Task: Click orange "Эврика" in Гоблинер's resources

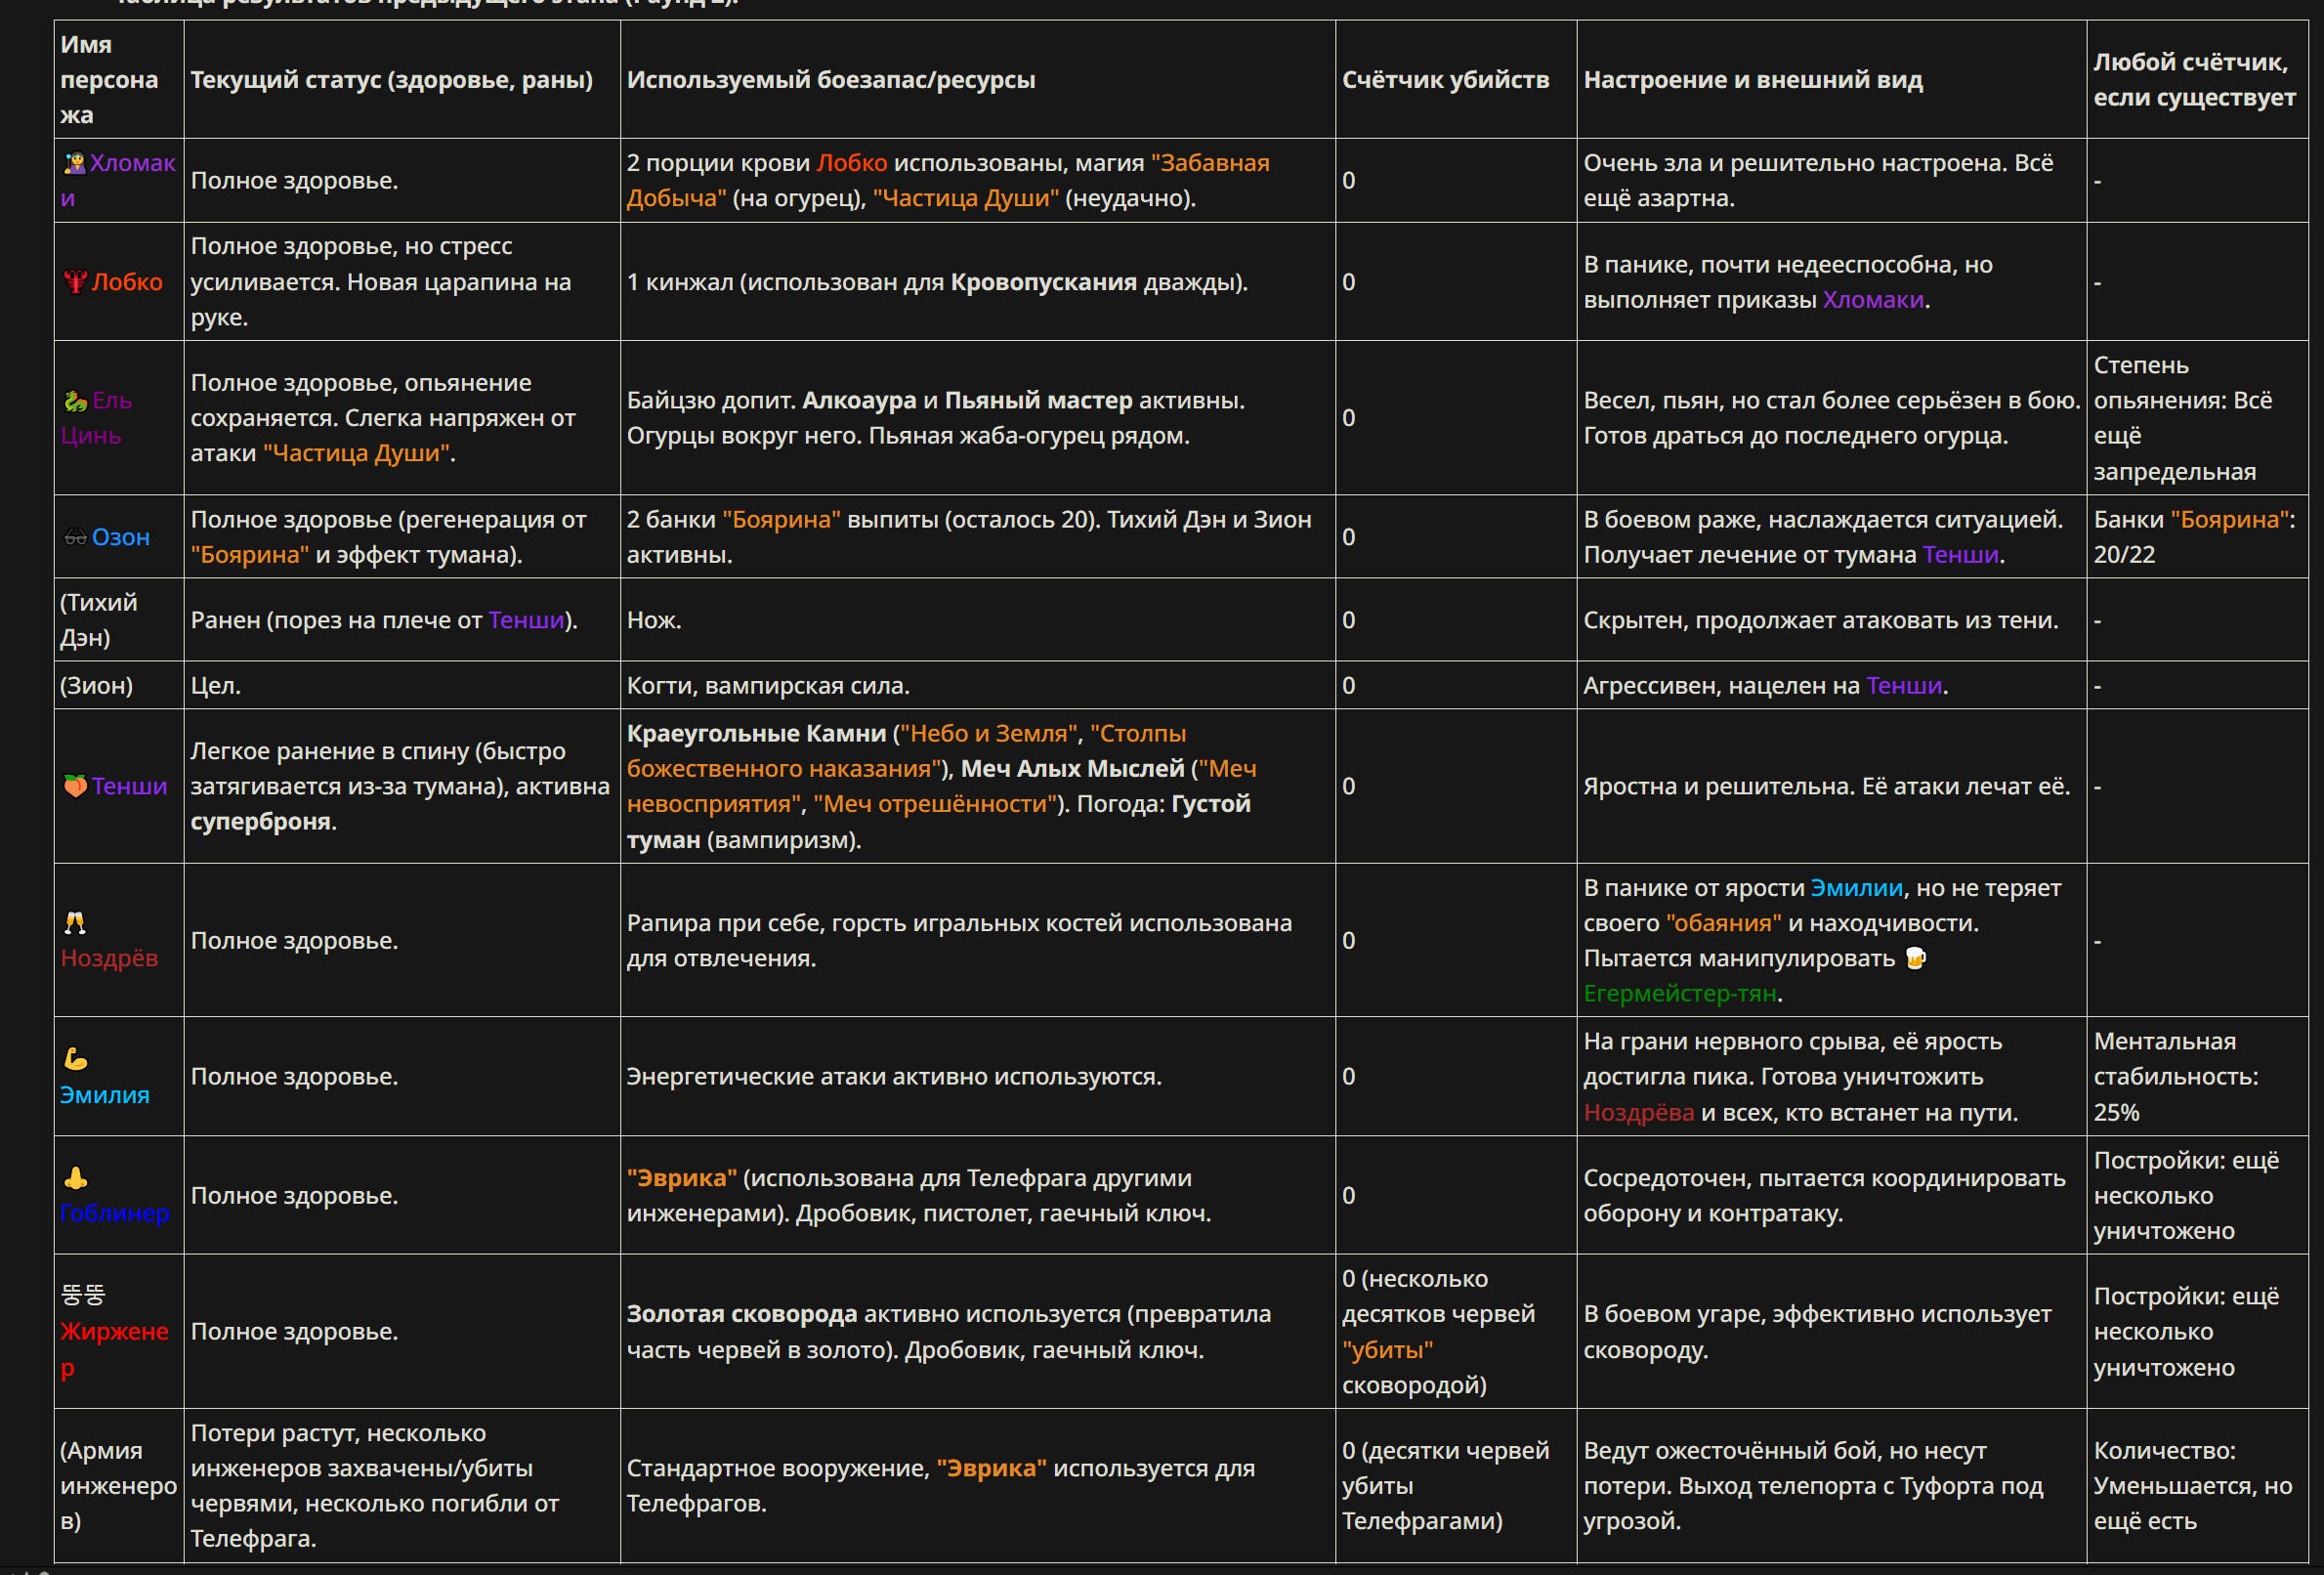Action: click(x=682, y=1178)
